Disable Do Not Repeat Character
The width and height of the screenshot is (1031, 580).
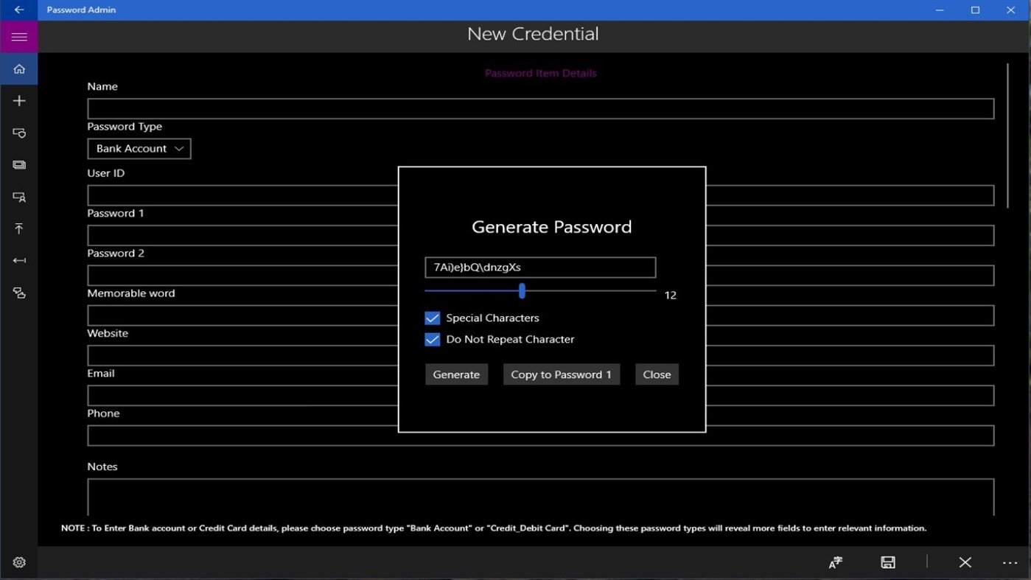433,339
